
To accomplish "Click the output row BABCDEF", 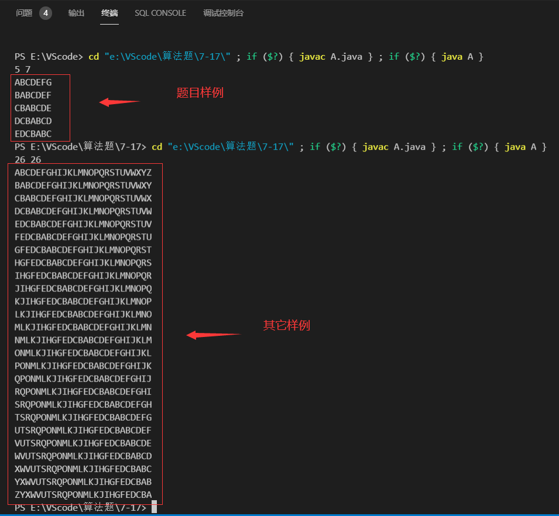I will (x=33, y=95).
